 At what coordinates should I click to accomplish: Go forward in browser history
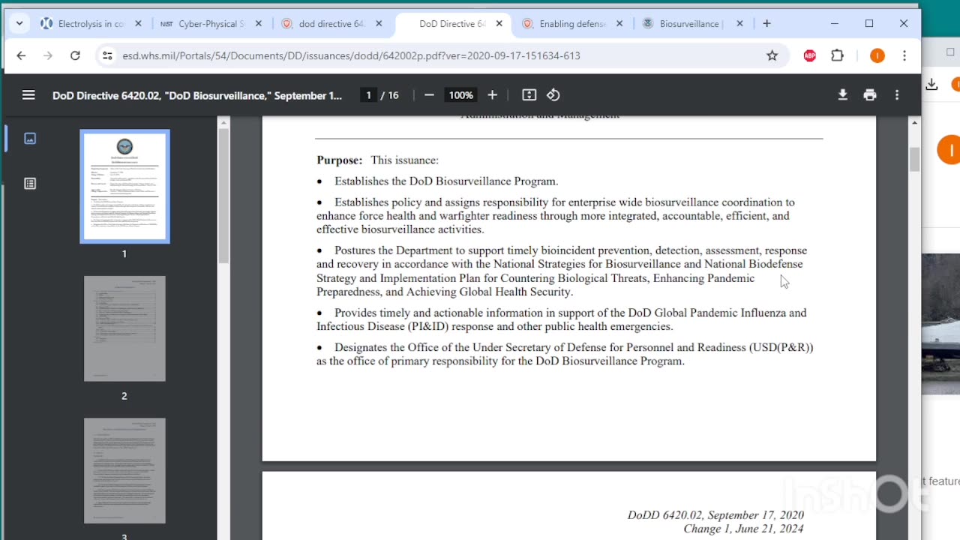48,55
